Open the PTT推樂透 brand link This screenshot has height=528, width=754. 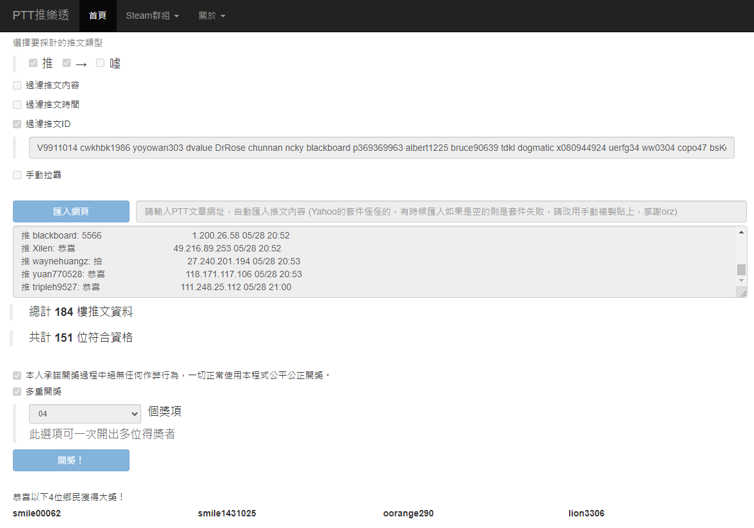coord(41,15)
